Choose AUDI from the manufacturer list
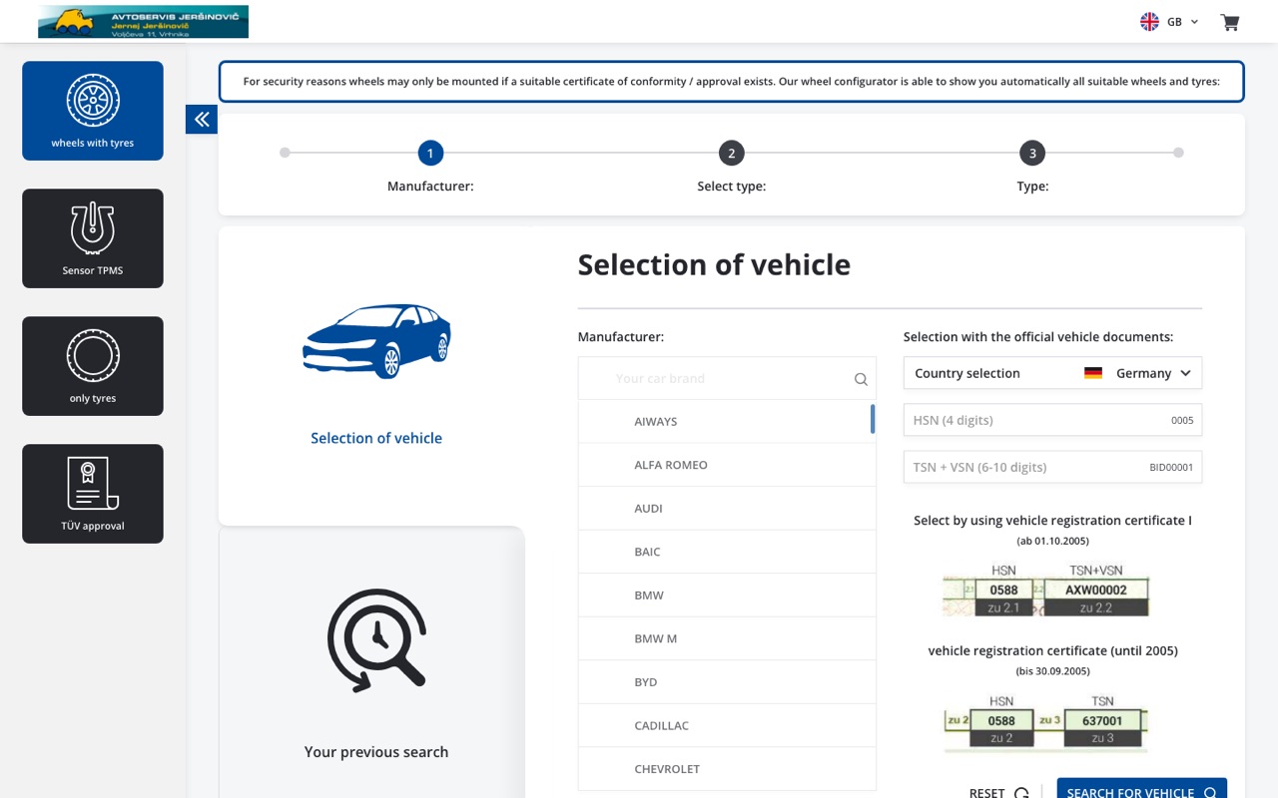The image size is (1278, 798). point(727,509)
